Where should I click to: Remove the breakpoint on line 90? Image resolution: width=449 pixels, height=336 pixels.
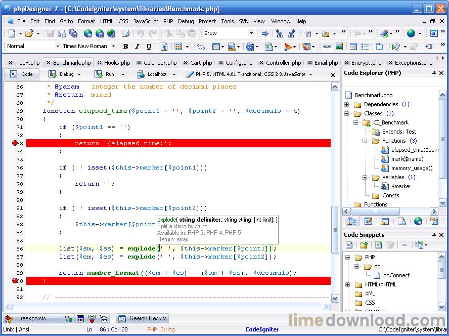coord(15,281)
